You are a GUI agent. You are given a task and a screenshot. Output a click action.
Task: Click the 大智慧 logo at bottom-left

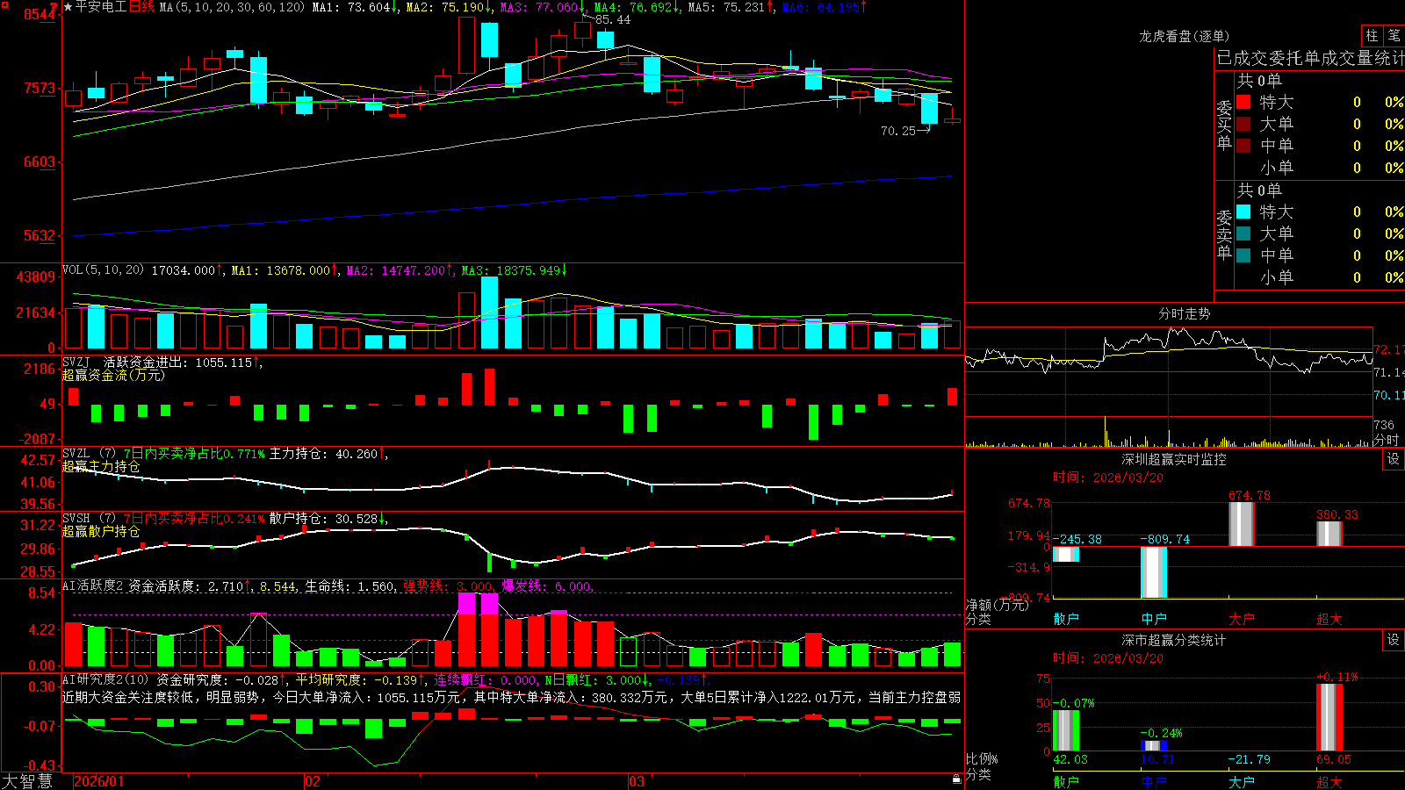tap(27, 781)
